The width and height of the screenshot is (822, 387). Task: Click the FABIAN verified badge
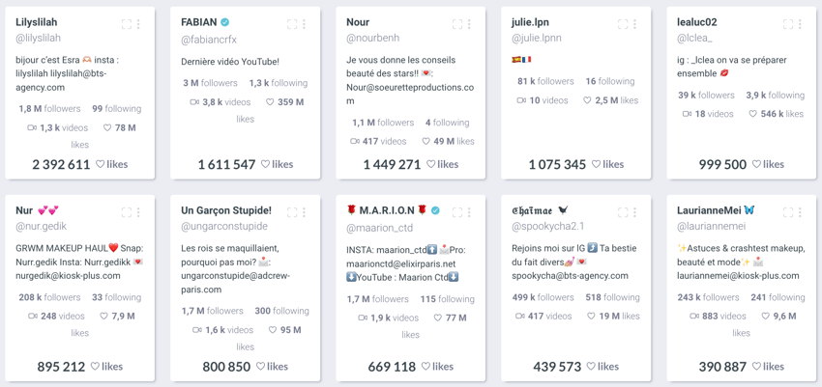pos(225,22)
